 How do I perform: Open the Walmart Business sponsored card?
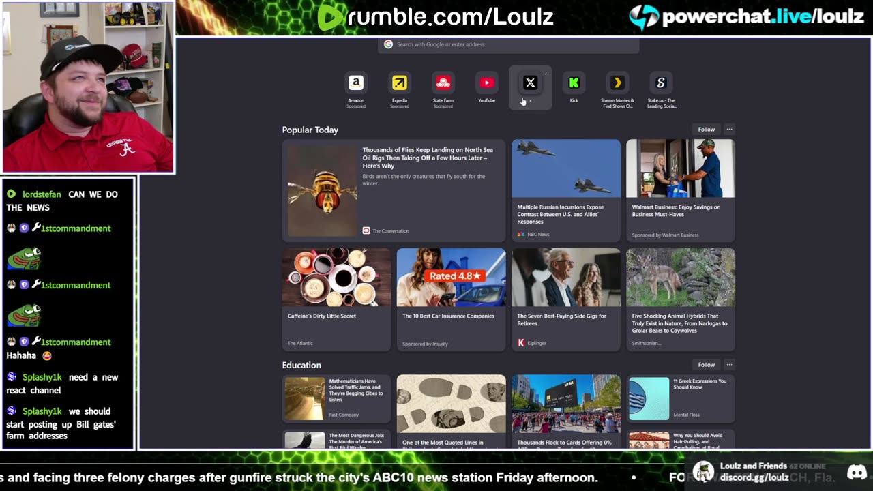coord(681,191)
